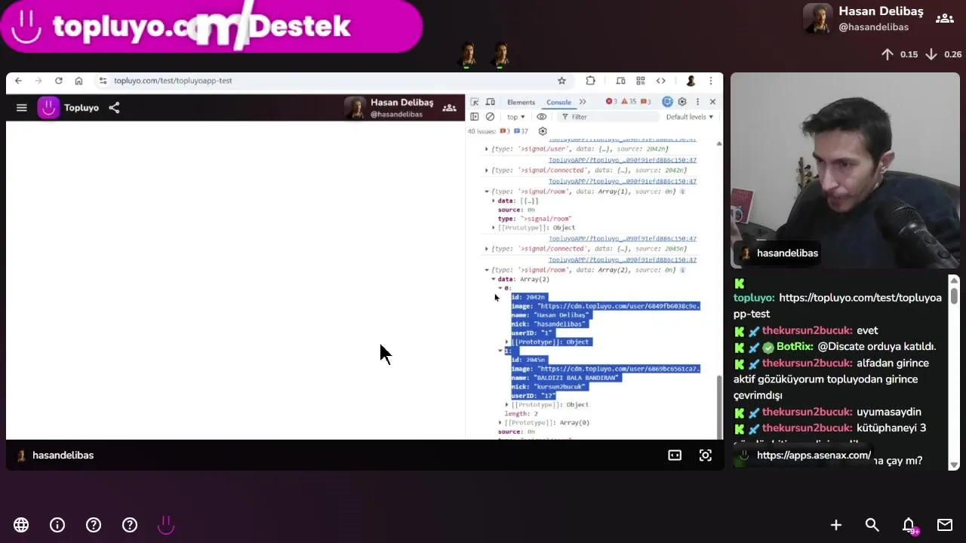Expand the signal/user log object

click(x=487, y=149)
